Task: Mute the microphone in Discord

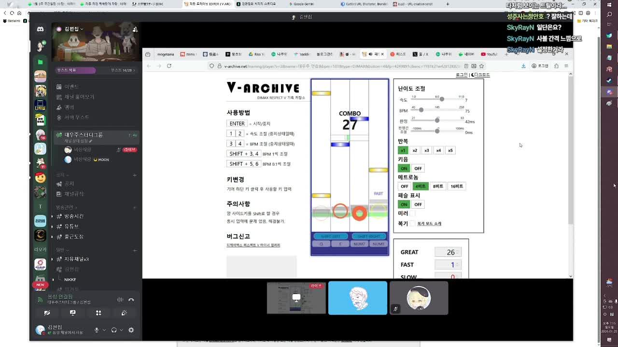Action: pyautogui.click(x=97, y=330)
